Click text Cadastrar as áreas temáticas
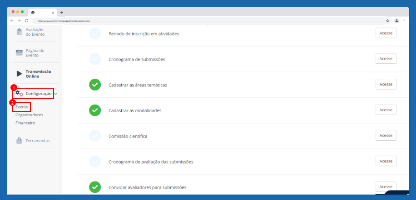 coord(138,85)
